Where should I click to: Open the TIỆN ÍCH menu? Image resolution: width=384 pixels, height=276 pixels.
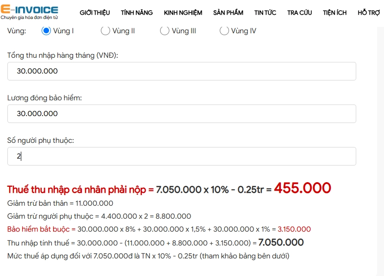(x=334, y=13)
